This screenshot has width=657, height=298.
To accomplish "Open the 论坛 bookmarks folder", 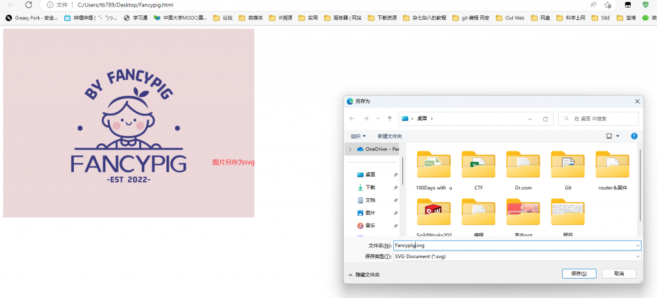I will 223,17.
